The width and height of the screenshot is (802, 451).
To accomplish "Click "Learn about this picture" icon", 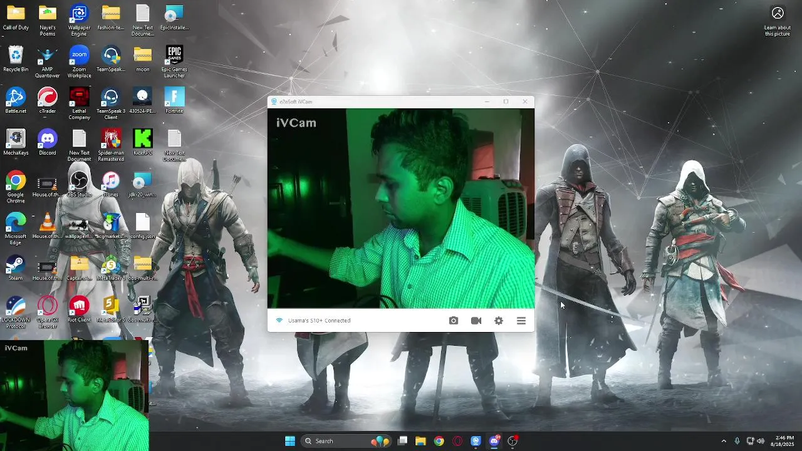I will pyautogui.click(x=778, y=21).
